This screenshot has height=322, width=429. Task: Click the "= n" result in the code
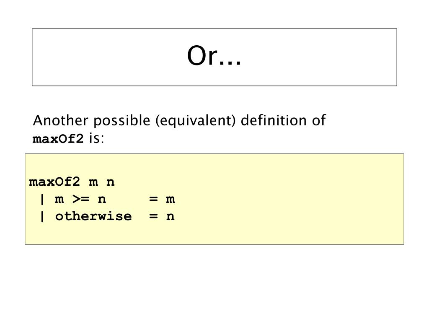[x=162, y=216]
